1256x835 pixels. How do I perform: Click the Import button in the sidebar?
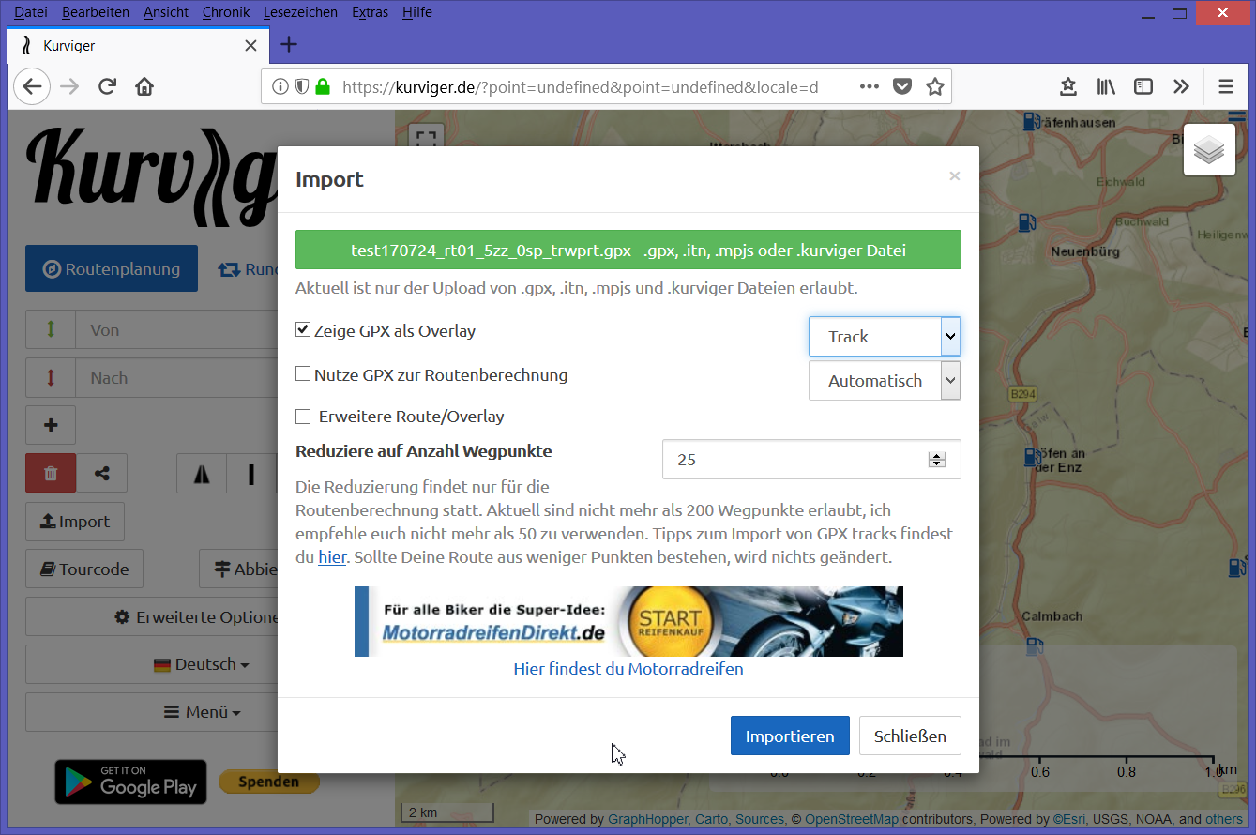pos(75,522)
